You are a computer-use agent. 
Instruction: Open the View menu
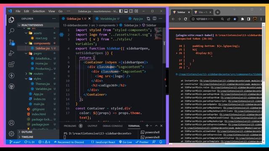pyautogui.click(x=51, y=11)
